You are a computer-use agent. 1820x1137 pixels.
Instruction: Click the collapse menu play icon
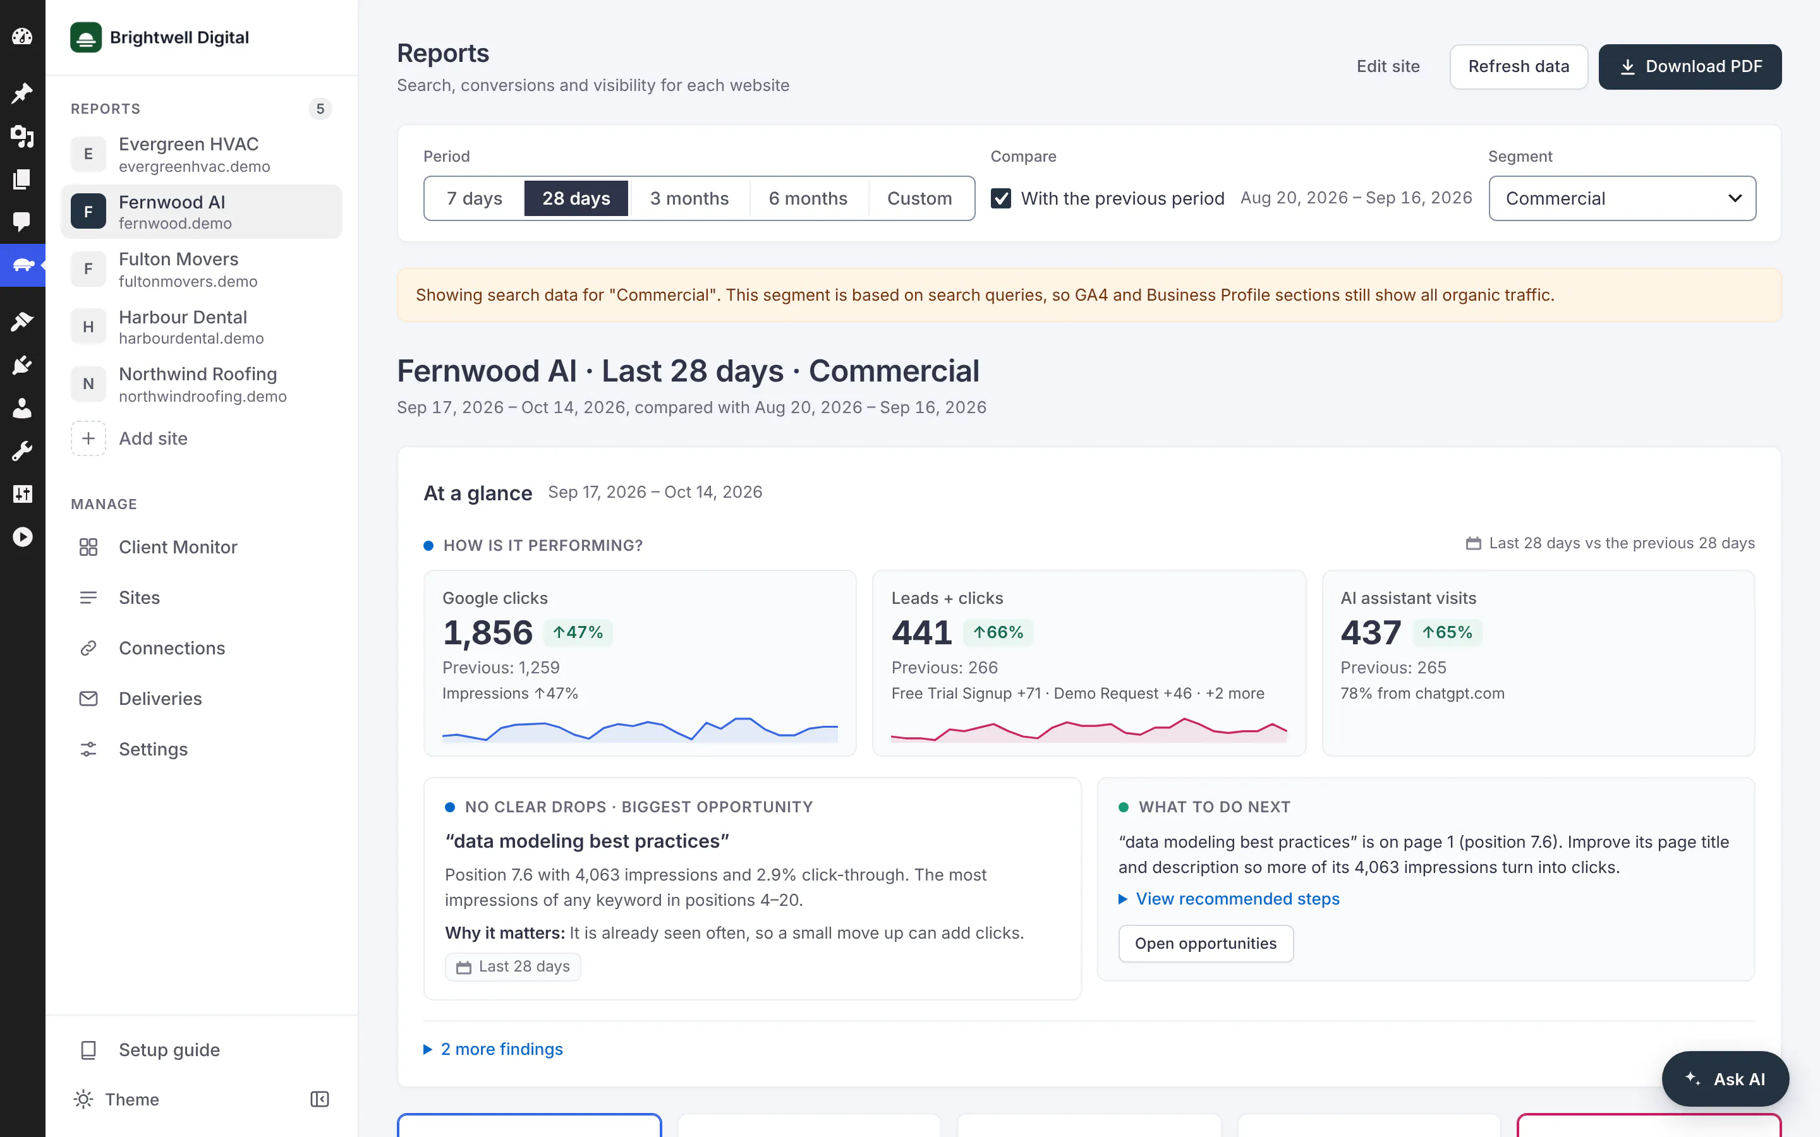tap(23, 537)
